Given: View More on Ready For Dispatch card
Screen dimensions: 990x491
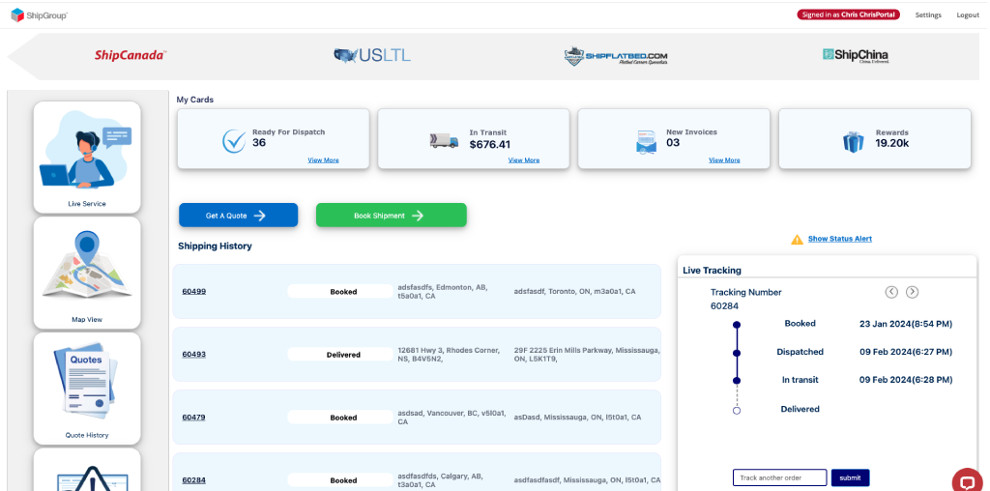Looking at the screenshot, I should (323, 160).
